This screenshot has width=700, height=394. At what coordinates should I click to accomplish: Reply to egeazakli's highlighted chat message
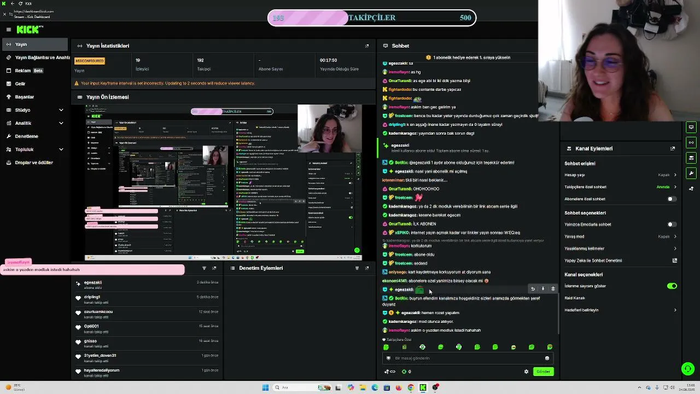(x=533, y=289)
